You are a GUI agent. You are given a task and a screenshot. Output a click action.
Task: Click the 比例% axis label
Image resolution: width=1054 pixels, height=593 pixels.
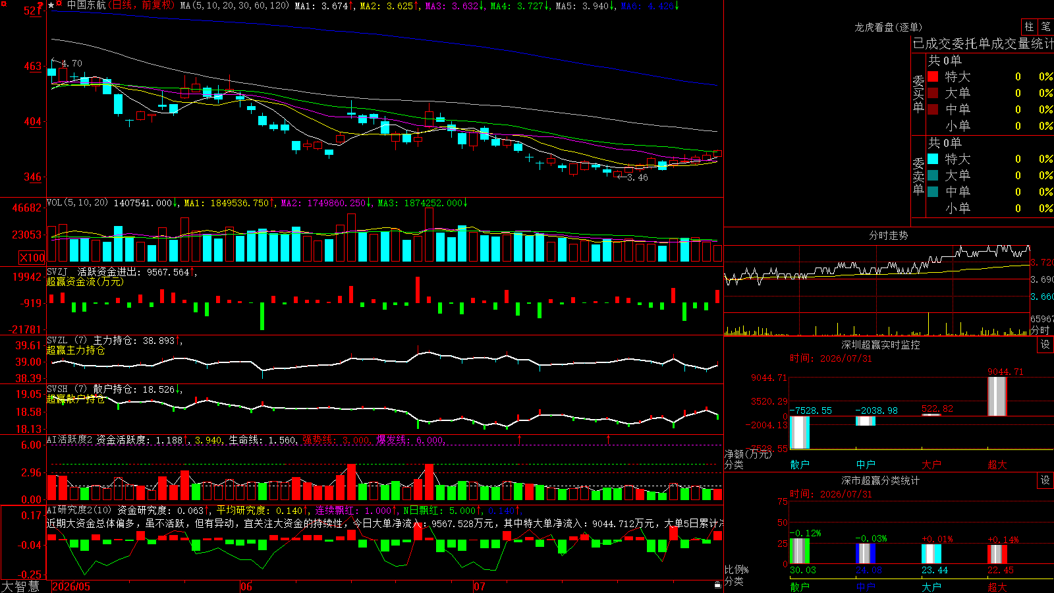pos(736,569)
